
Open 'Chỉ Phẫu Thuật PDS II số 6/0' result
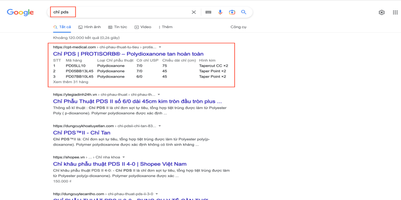[x=137, y=101]
